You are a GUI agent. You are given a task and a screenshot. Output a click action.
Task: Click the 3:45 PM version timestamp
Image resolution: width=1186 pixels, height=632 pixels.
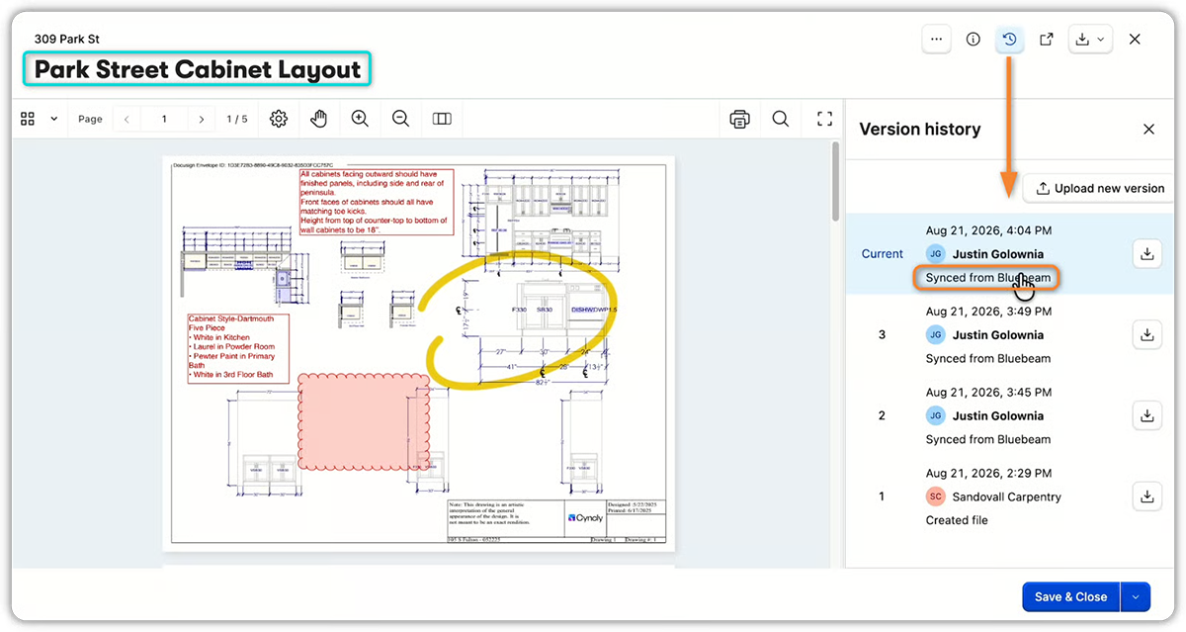tap(988, 393)
